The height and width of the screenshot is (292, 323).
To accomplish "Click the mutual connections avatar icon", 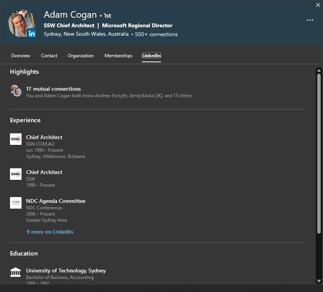I will [x=16, y=91].
